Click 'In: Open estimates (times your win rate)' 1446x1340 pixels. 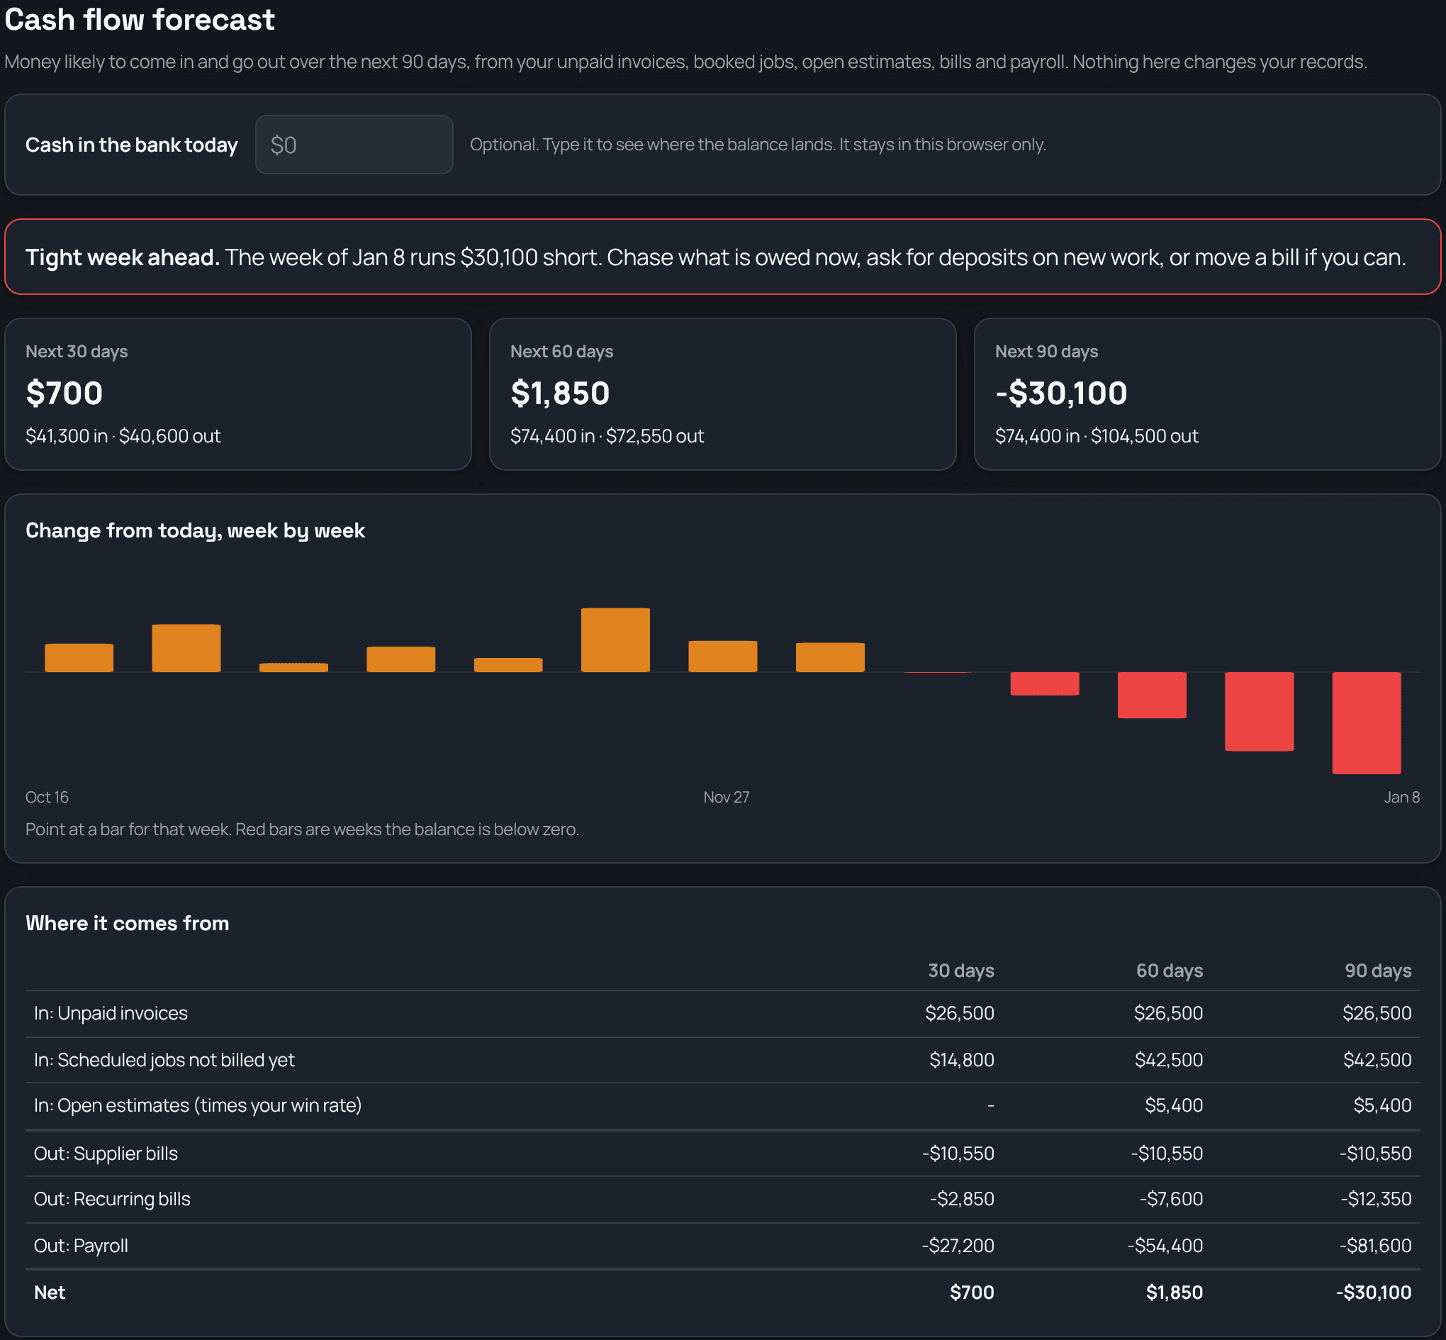198,1105
